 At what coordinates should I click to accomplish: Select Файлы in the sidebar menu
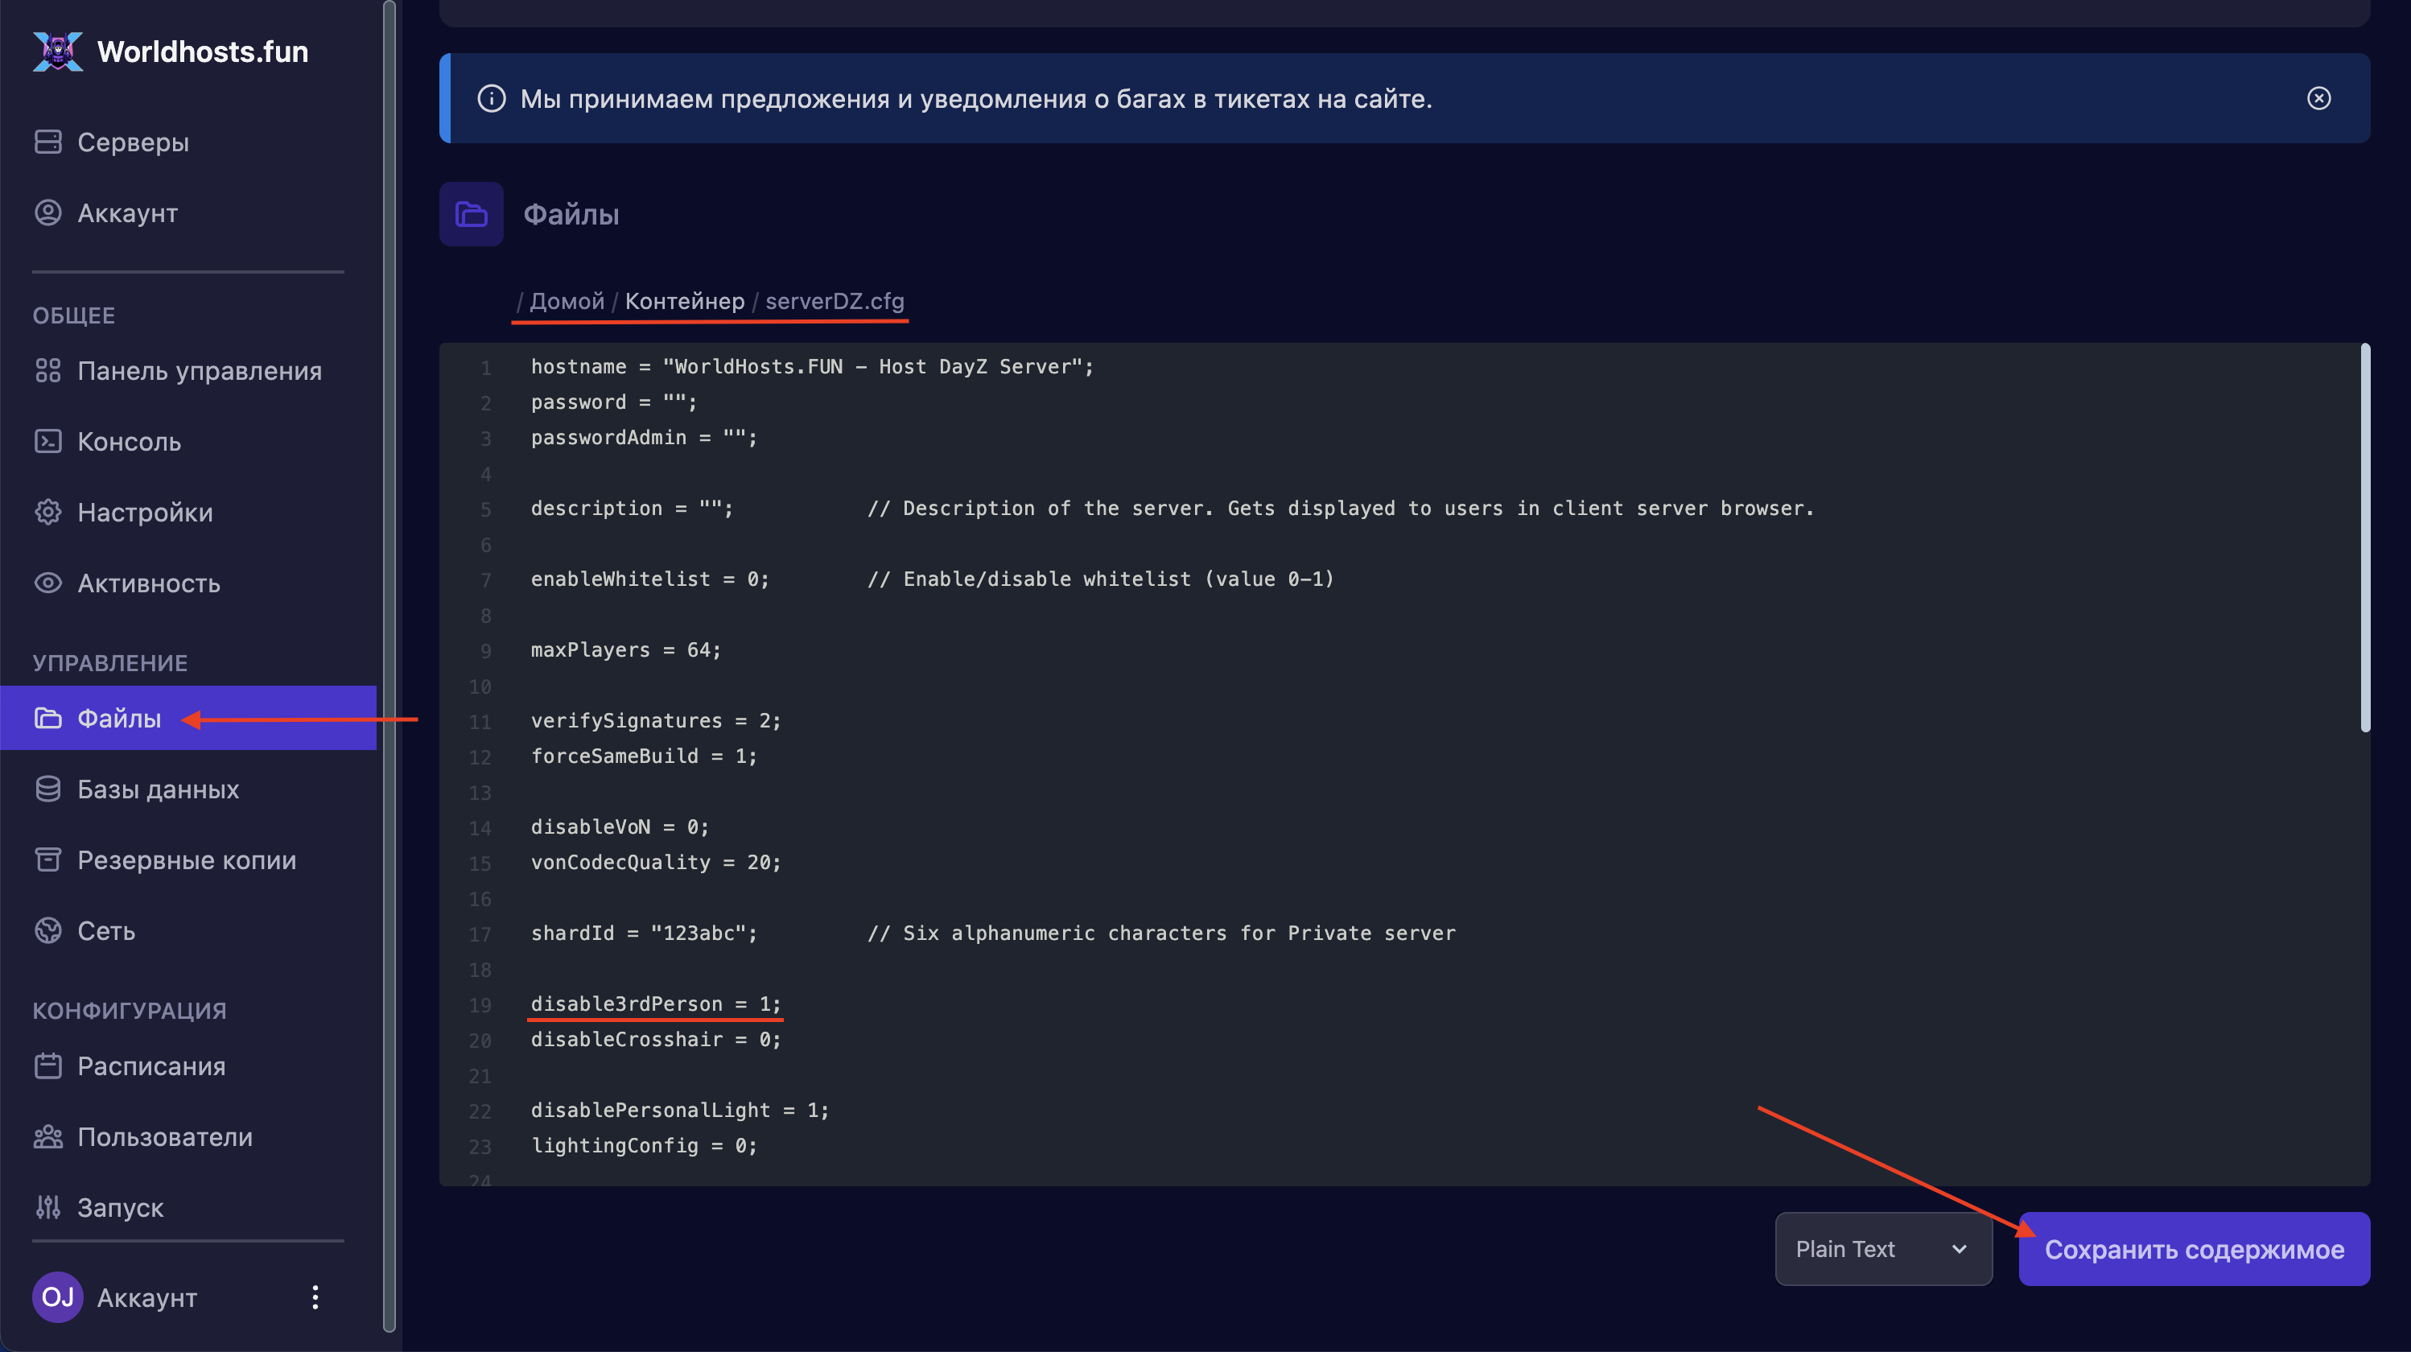(x=119, y=718)
